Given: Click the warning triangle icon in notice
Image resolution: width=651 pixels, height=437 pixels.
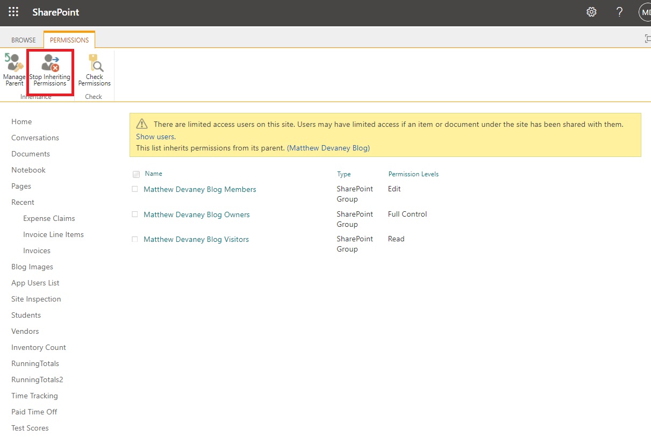Looking at the screenshot, I should click(142, 124).
